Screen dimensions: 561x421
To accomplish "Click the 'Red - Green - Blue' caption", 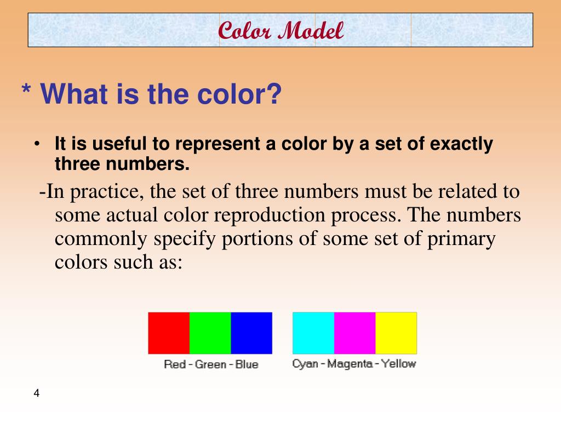I will click(211, 365).
